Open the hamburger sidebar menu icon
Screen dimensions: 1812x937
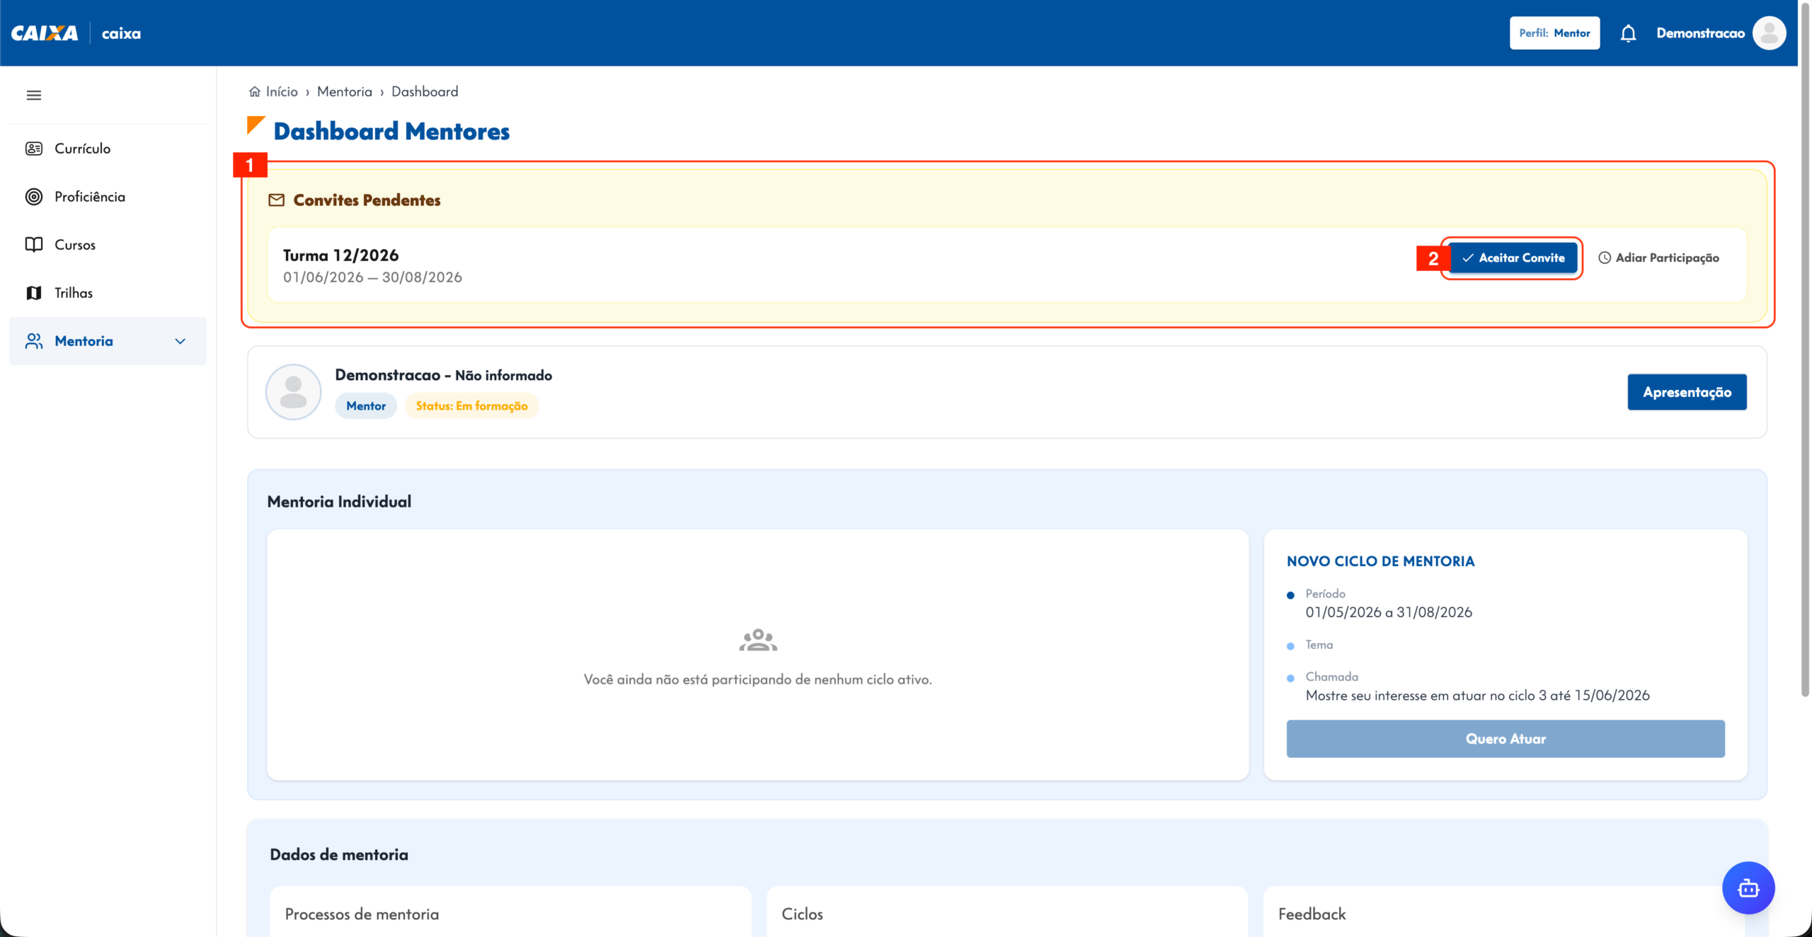[33, 95]
